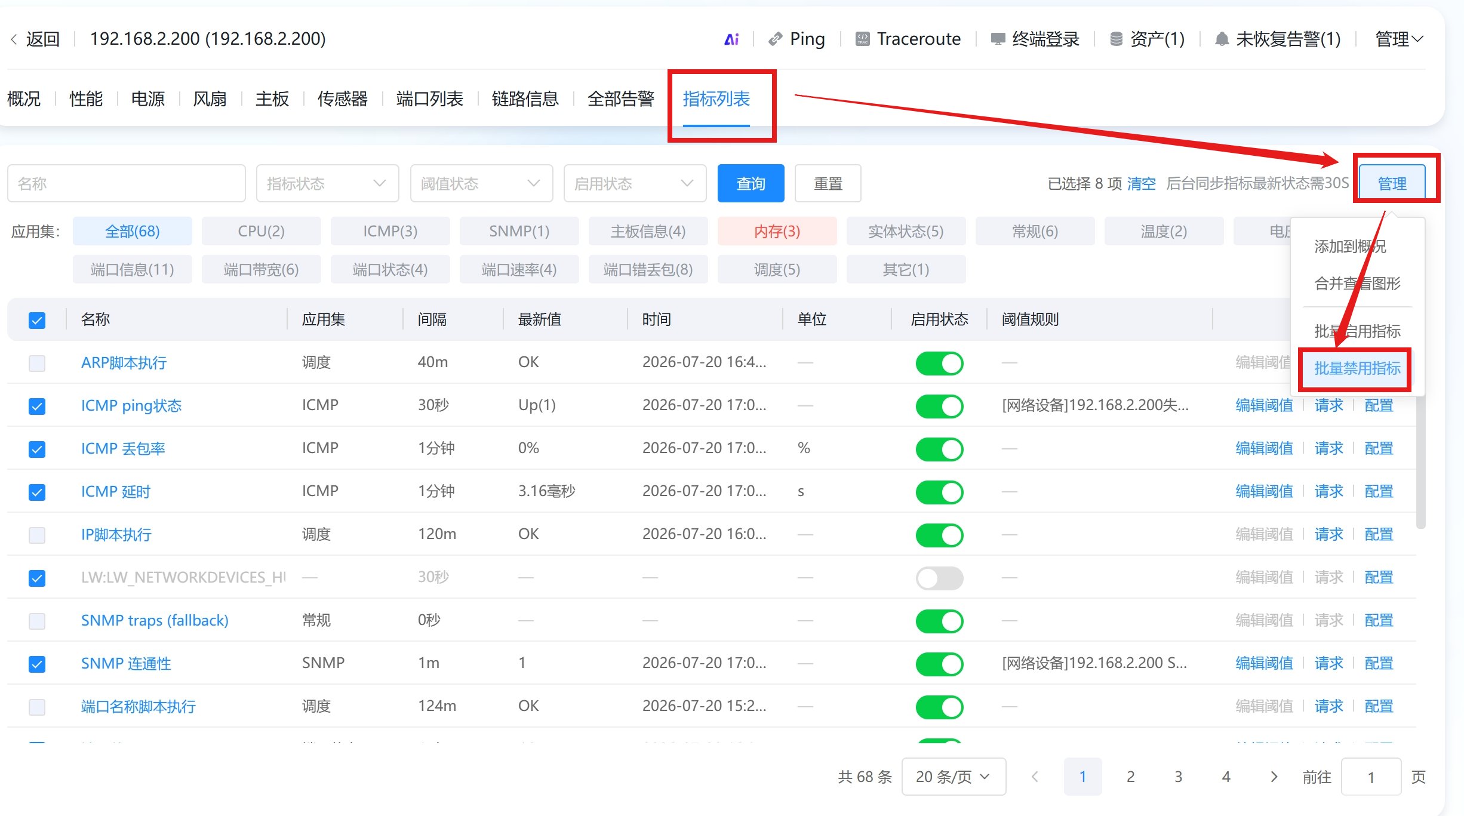Viewport: 1464px width, 816px height.
Task: Click the 清空 link
Action: tap(1142, 184)
